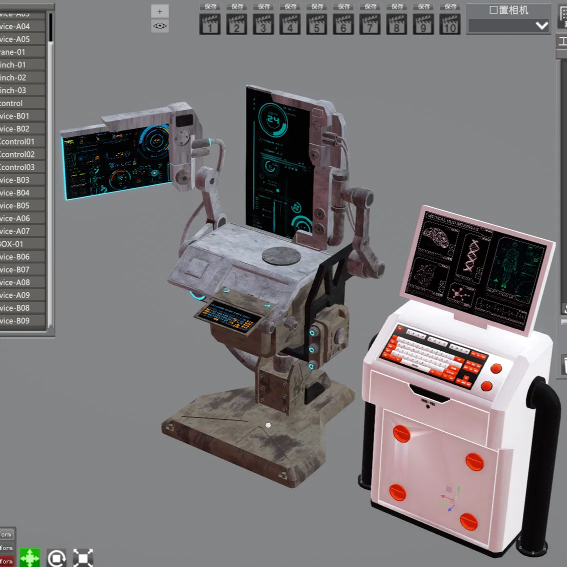Click the object list scrollbar
Viewport: 567px width, 567px height.
[50, 170]
